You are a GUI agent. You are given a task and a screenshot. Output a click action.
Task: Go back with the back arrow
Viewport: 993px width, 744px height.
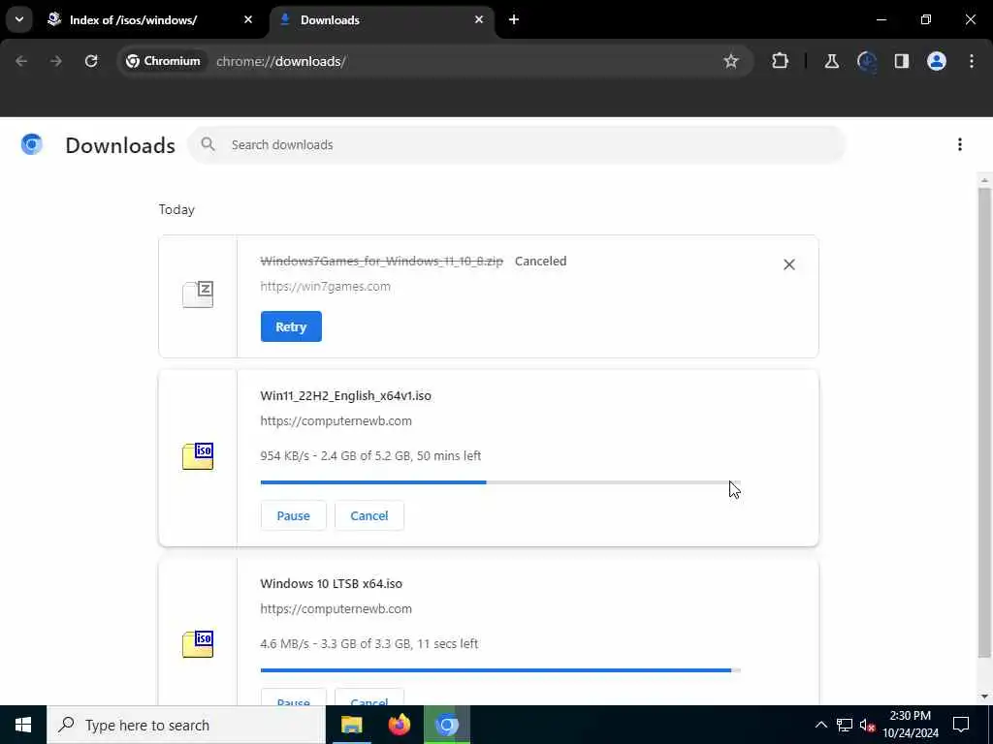tap(21, 61)
